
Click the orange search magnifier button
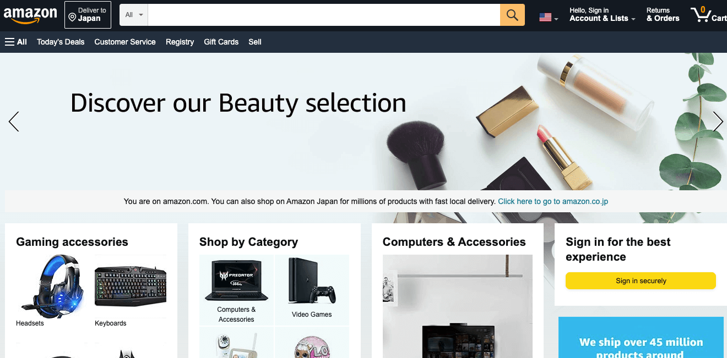click(512, 15)
